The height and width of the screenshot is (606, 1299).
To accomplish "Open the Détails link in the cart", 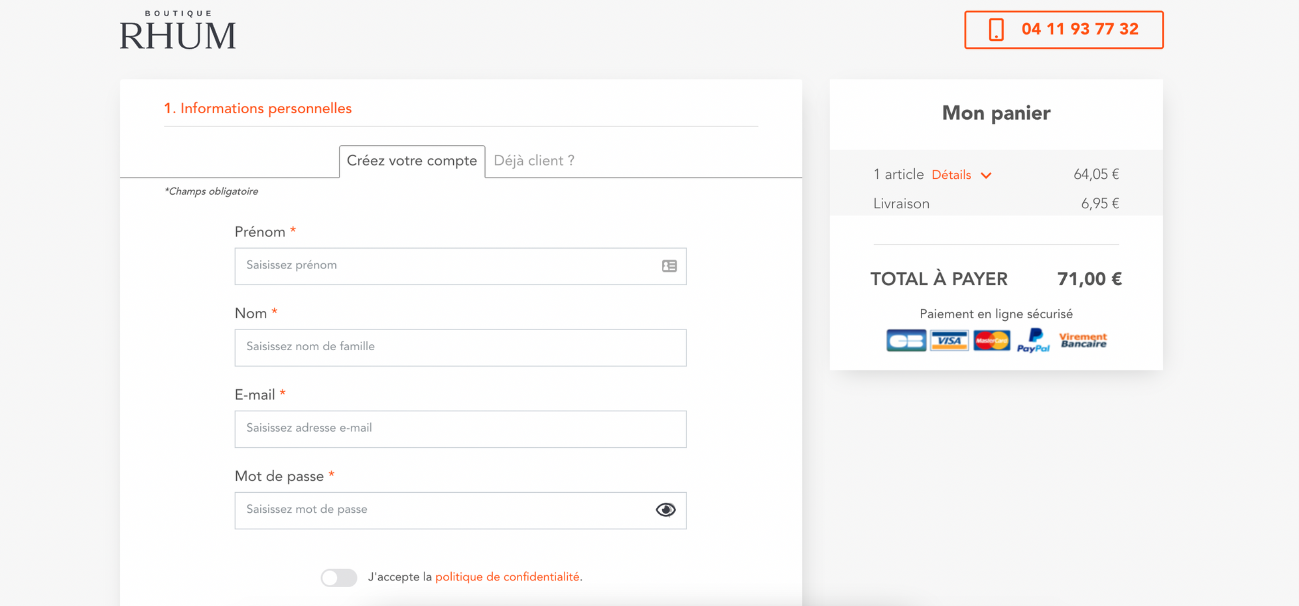I will [951, 175].
